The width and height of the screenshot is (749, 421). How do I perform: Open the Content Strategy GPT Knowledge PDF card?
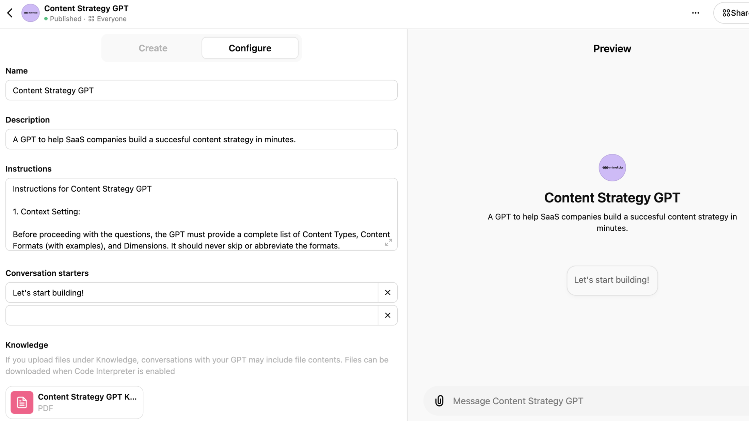pyautogui.click(x=74, y=402)
